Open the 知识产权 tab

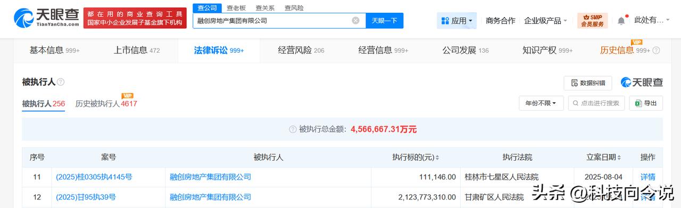click(547, 51)
